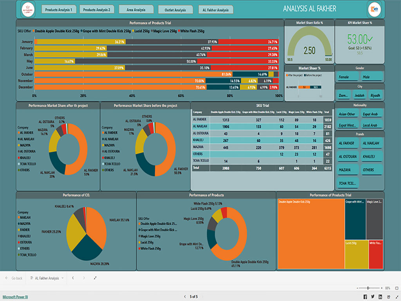Select the AL NAKLAH row in SKU Trial
Image resolution: width=401 pixels, height=301 pixels.
[262, 127]
